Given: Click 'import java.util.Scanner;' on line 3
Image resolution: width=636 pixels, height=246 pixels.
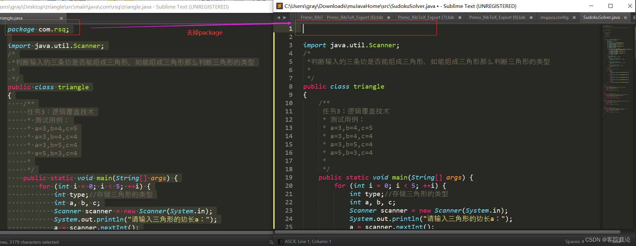Looking at the screenshot, I should (x=351, y=45).
